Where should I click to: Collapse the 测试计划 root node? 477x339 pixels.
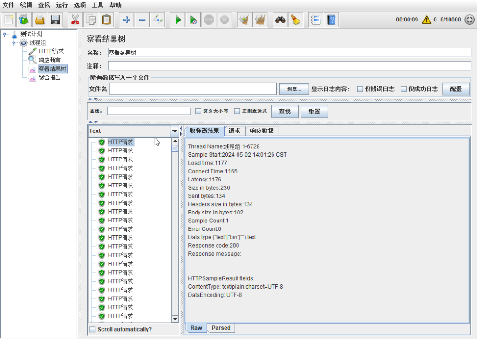5,34
